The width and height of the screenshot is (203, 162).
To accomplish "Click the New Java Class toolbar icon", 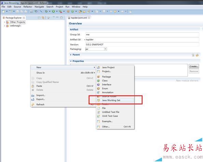I will click(72, 12).
